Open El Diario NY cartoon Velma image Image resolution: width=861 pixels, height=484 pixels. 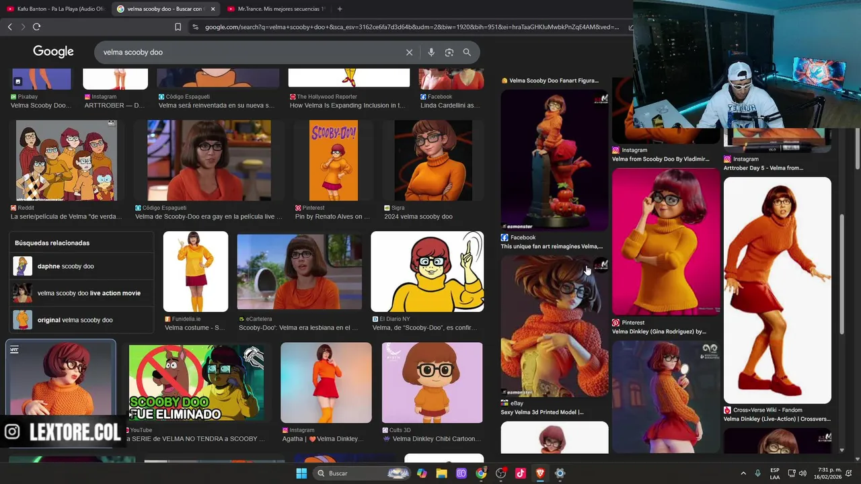coord(427,272)
